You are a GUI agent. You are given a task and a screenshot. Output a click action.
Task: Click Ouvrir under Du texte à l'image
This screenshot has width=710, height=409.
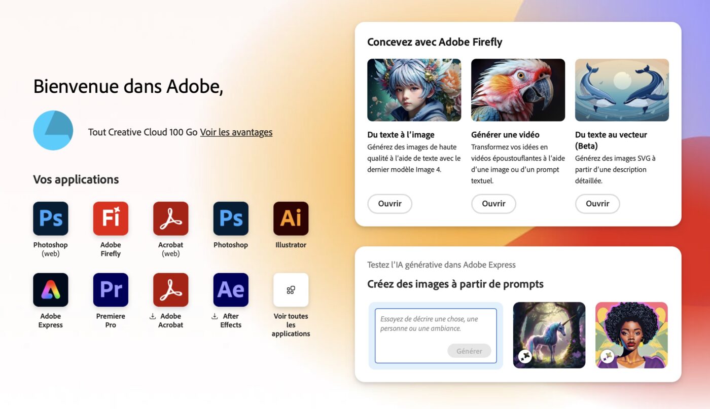coord(389,204)
